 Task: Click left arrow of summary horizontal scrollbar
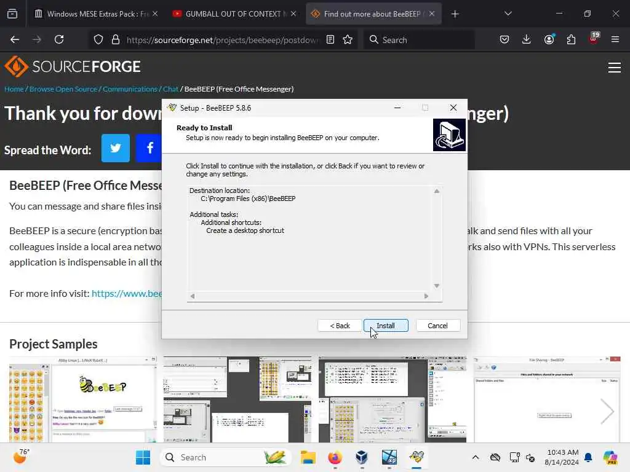[193, 296]
